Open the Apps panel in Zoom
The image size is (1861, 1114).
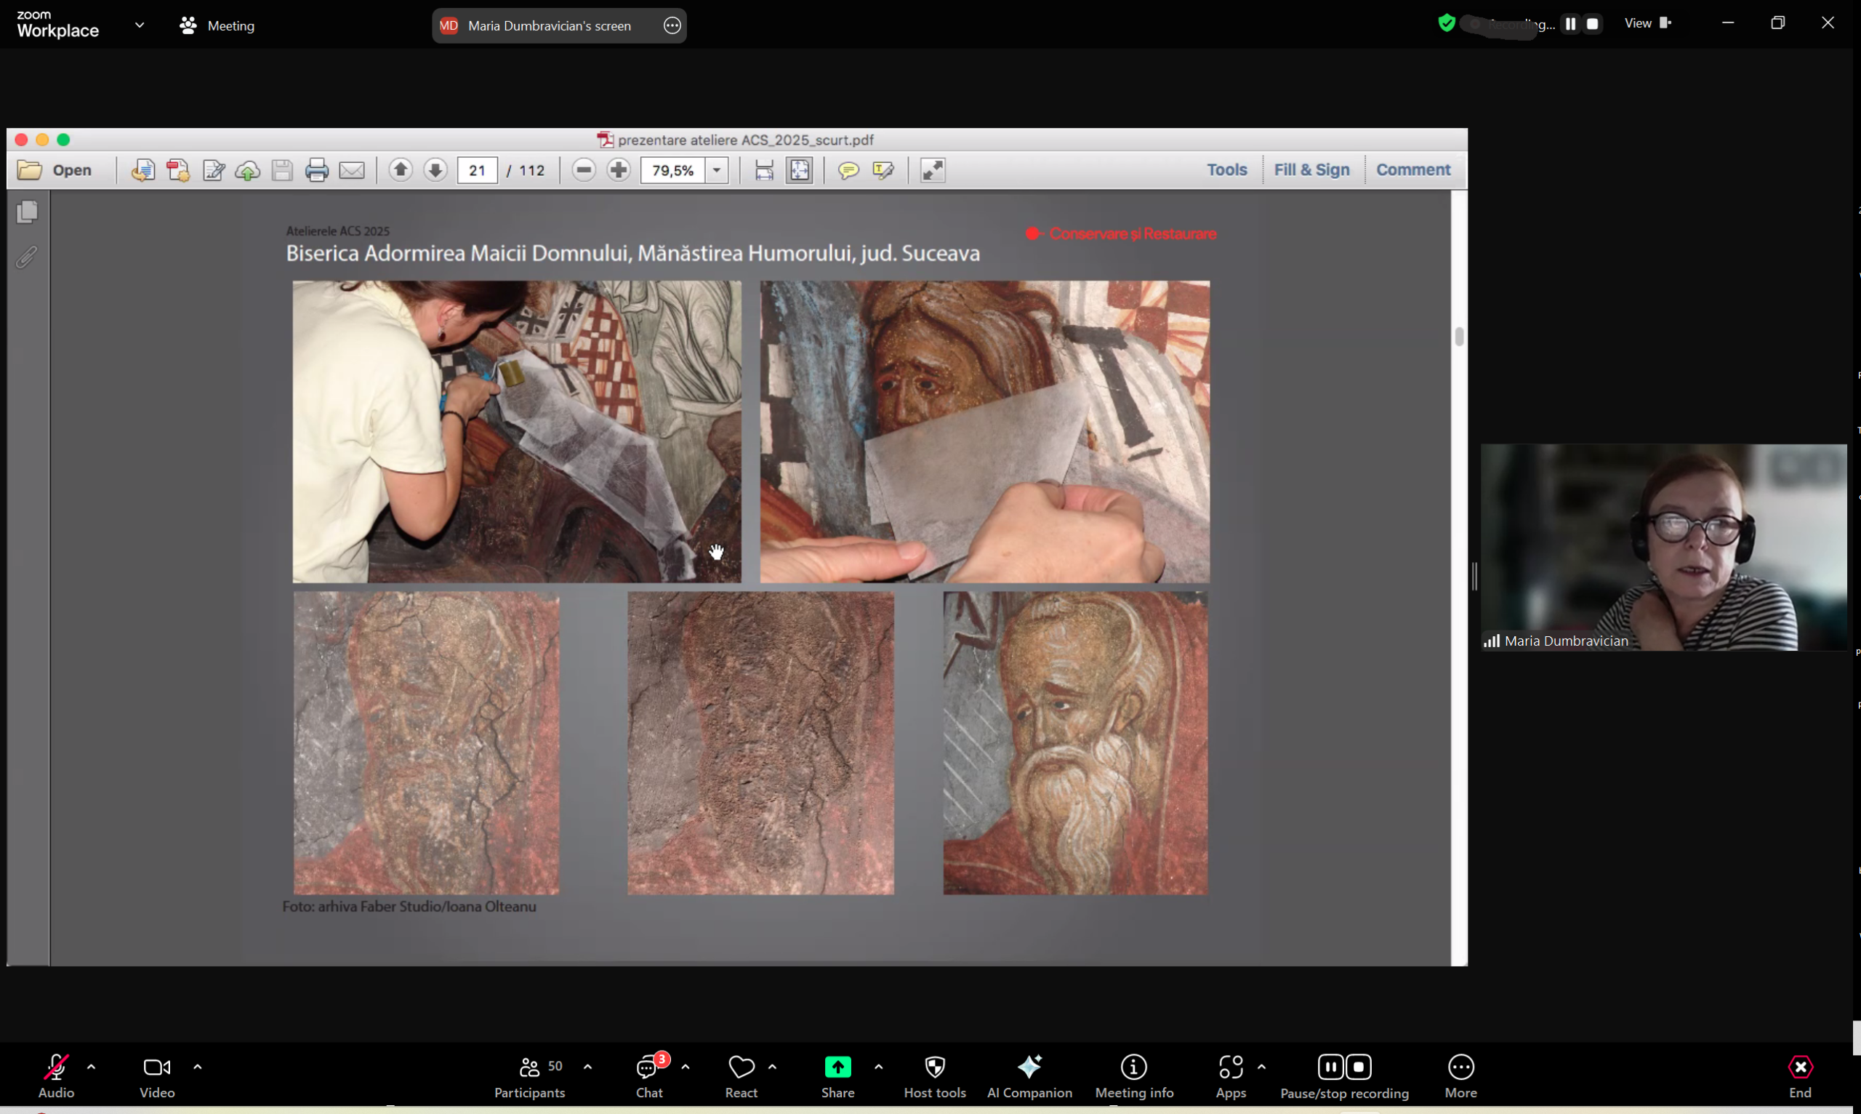[1231, 1076]
